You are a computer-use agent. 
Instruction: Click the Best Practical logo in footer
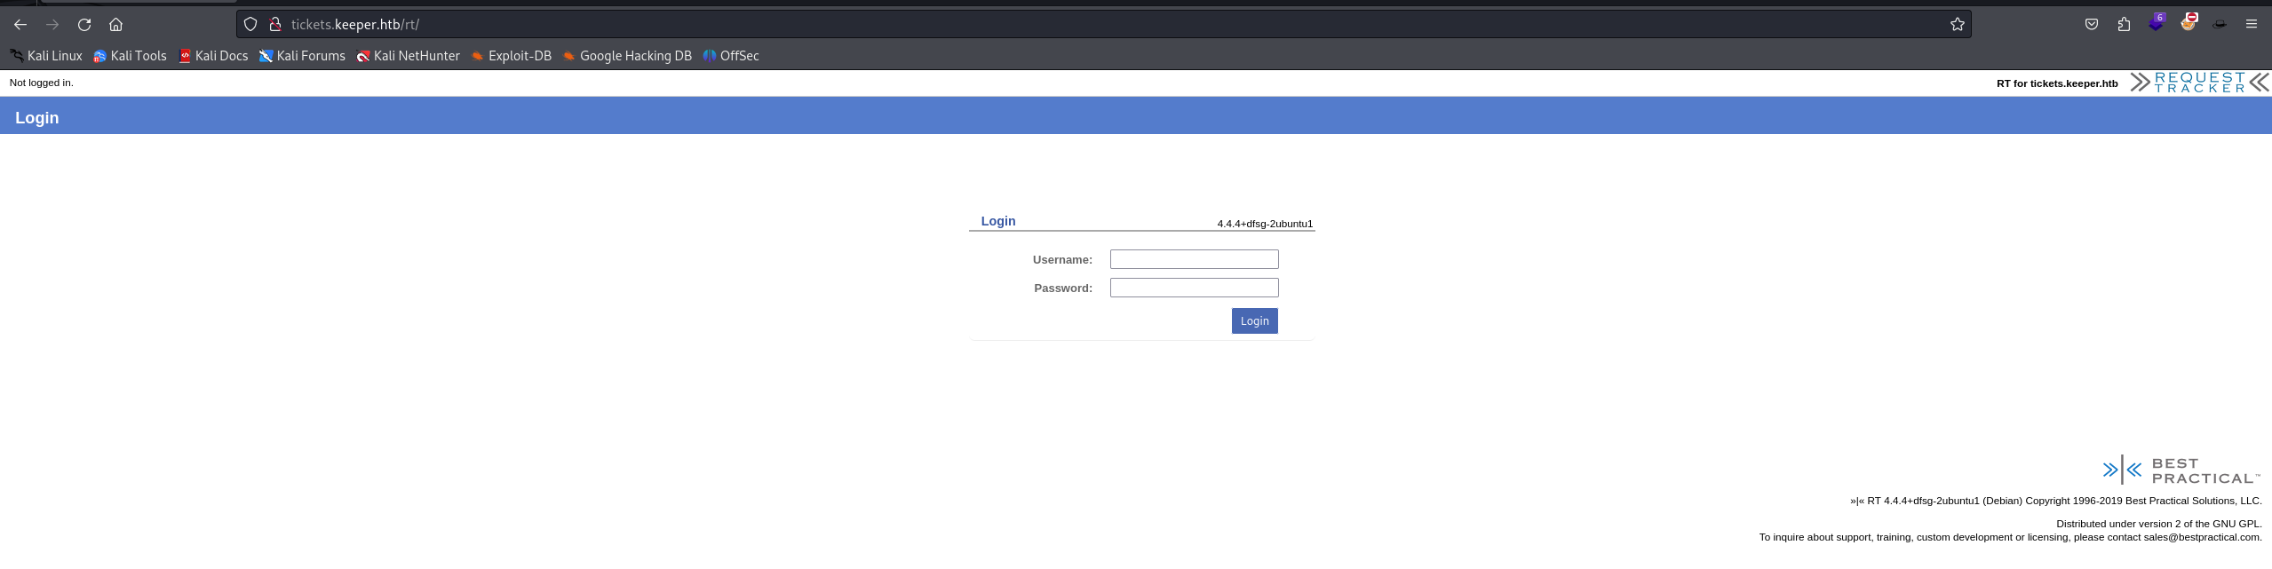(2181, 470)
